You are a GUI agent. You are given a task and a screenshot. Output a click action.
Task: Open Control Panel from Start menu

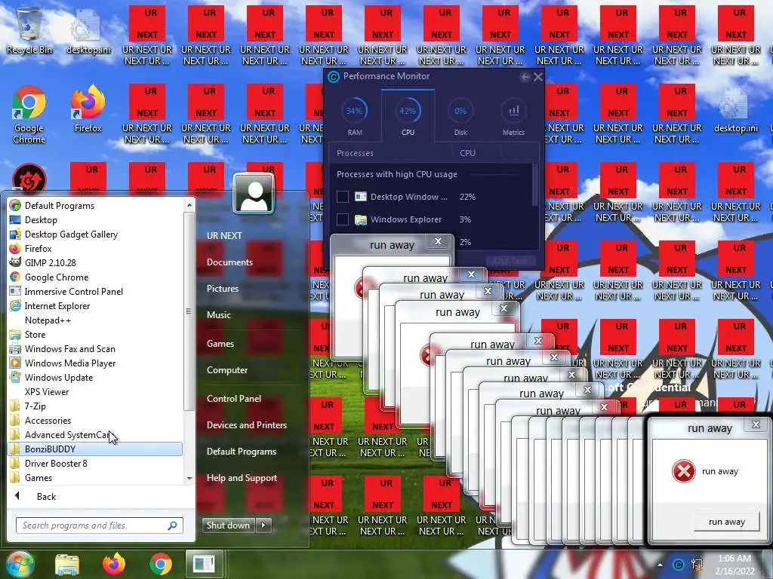point(234,398)
